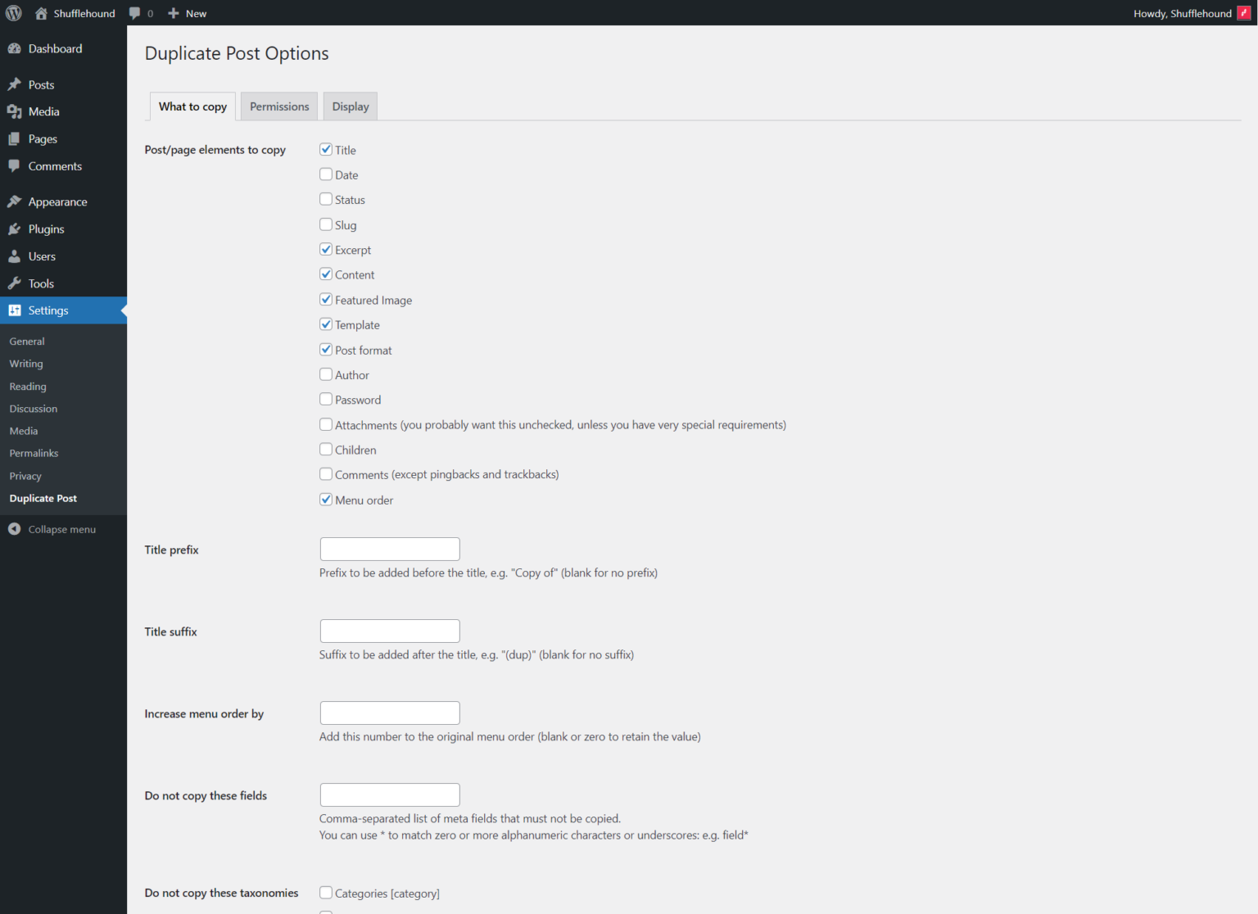Image resolution: width=1258 pixels, height=914 pixels.
Task: Click the WordPress logo icon
Action: (x=14, y=13)
